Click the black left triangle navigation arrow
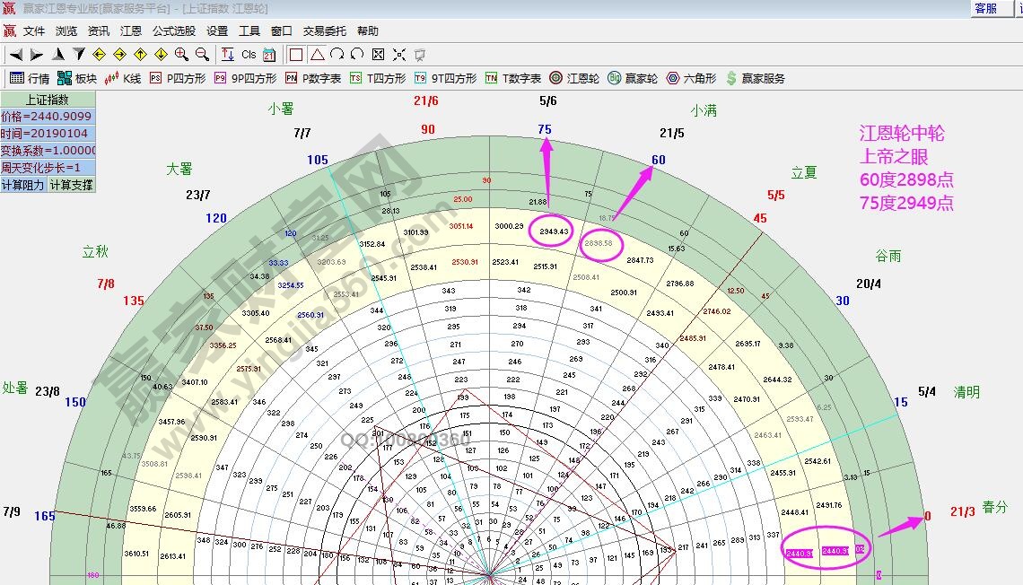The height and width of the screenshot is (585, 1023). click(x=15, y=55)
